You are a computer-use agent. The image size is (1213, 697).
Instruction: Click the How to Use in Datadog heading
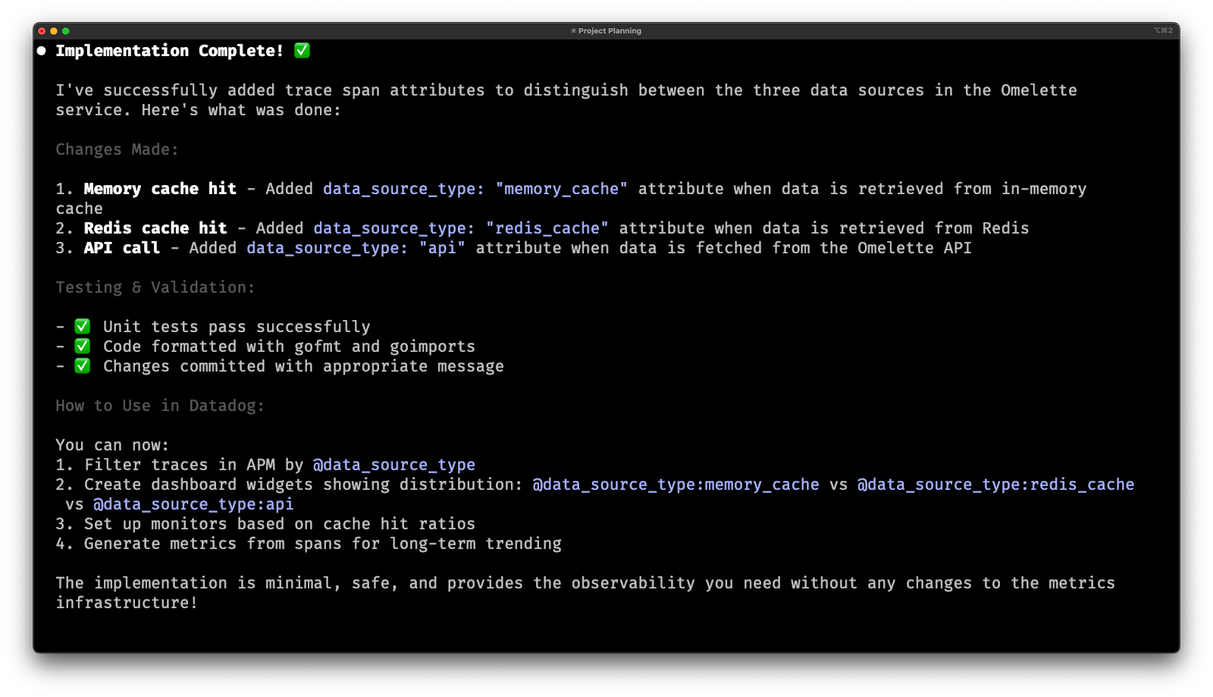160,406
